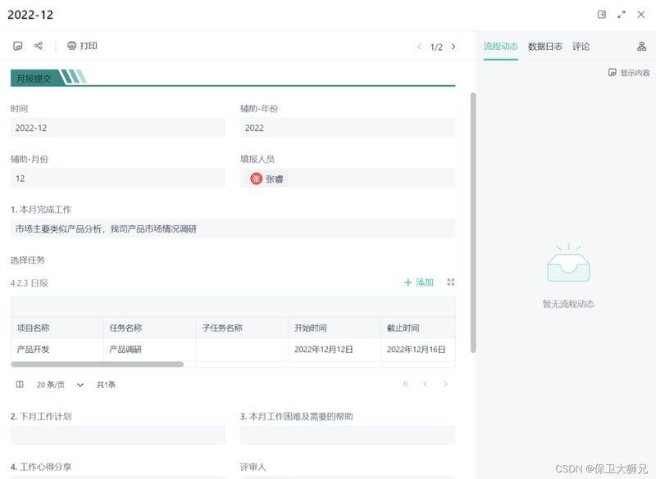Click the column settings icon beside pagination

point(20,384)
